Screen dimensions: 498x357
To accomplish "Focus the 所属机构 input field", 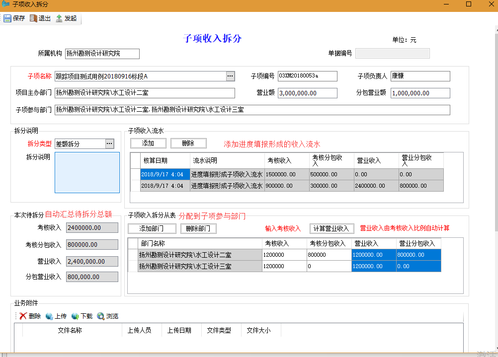I will (x=102, y=54).
